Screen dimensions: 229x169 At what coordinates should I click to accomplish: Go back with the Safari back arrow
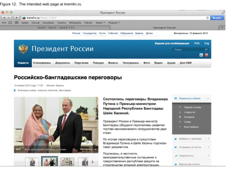pyautogui.click(x=4, y=18)
